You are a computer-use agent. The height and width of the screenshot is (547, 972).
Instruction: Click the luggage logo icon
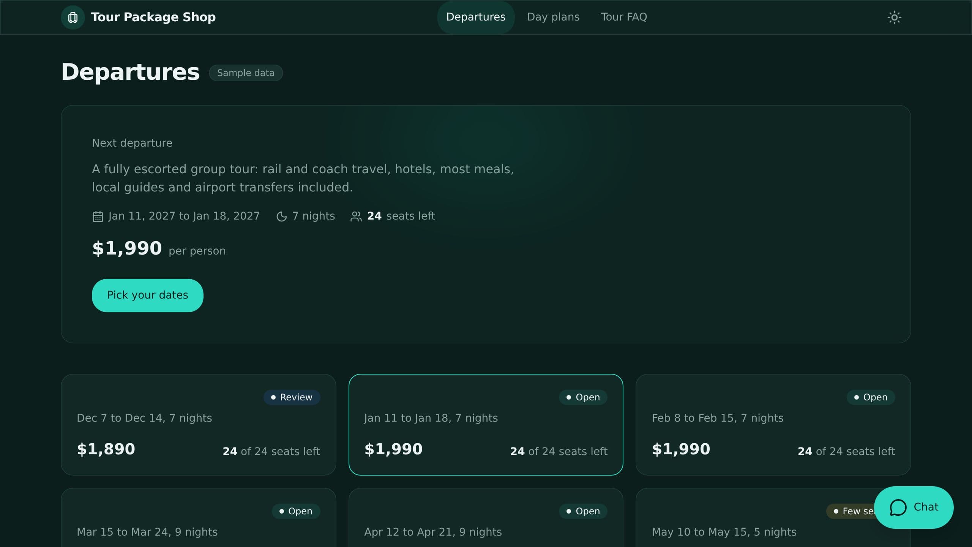73,17
